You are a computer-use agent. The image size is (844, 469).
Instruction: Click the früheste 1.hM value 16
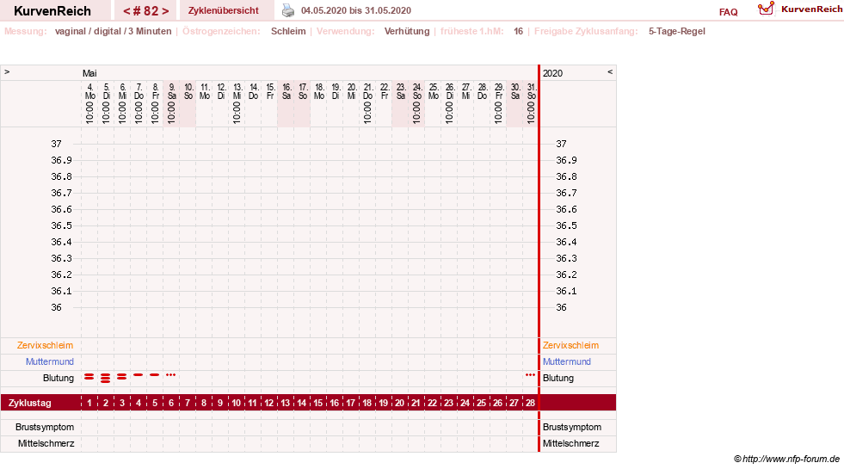point(518,31)
